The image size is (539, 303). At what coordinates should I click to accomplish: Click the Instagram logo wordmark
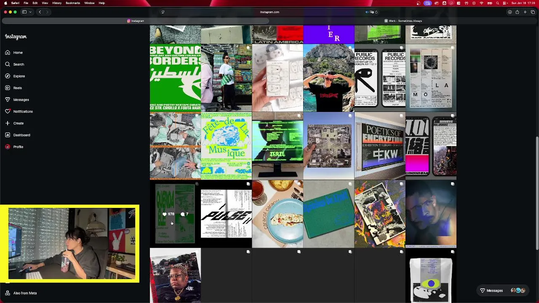(16, 37)
